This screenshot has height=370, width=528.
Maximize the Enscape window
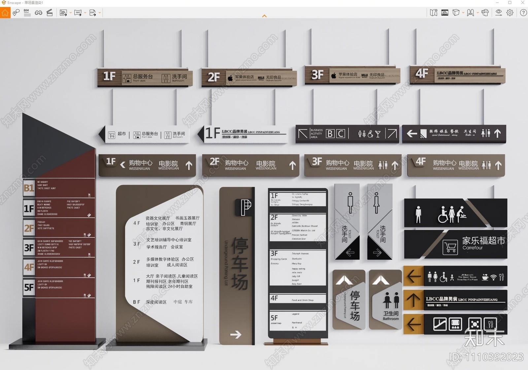[x=510, y=3]
